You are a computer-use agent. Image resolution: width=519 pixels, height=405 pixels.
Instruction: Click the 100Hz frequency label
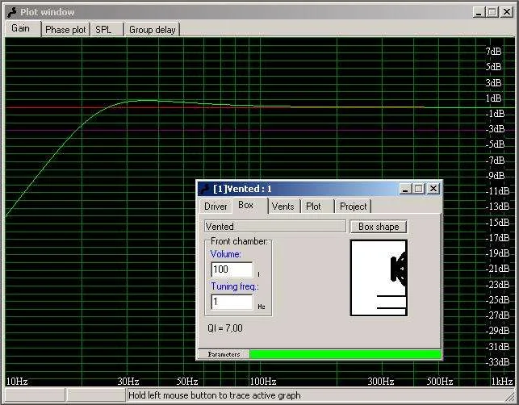point(263,382)
